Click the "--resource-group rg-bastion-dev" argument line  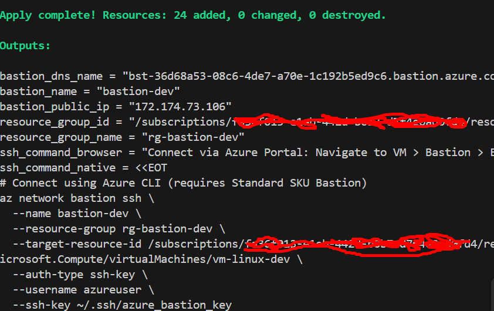pyautogui.click(x=119, y=228)
